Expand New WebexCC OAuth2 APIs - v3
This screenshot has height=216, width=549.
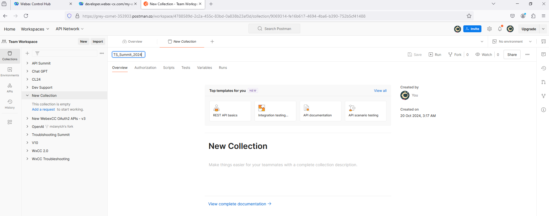point(27,118)
